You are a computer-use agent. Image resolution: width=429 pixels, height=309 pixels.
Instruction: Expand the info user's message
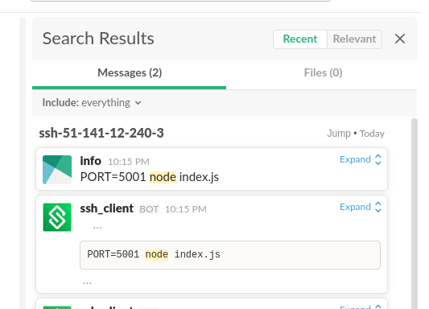click(x=361, y=159)
